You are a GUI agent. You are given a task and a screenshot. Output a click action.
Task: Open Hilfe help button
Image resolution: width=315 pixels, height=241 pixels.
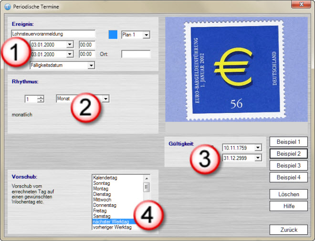(288, 206)
